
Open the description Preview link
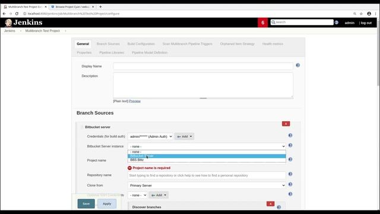(135, 101)
